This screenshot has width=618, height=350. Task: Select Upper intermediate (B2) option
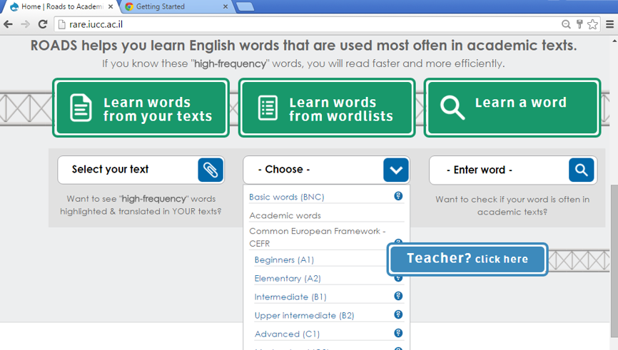pos(304,315)
